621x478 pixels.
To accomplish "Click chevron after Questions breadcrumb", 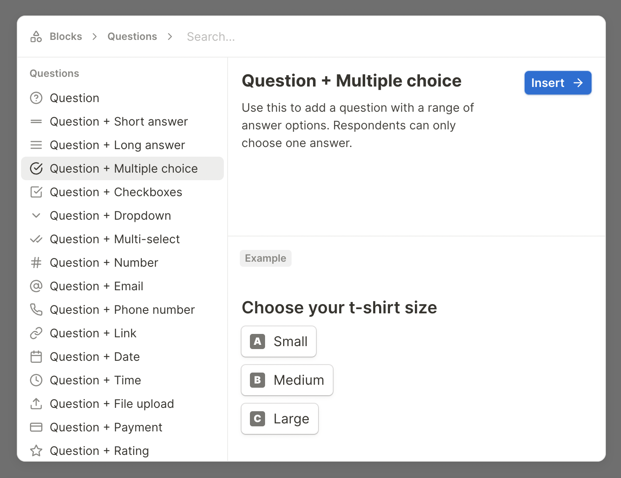I will pyautogui.click(x=170, y=37).
